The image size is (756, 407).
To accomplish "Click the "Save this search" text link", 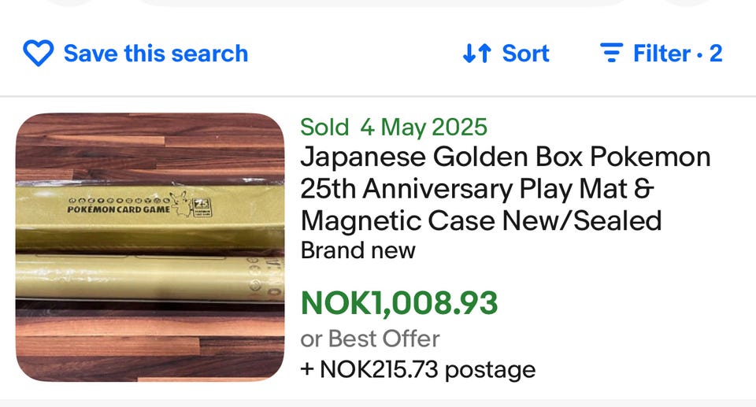I will tap(155, 54).
